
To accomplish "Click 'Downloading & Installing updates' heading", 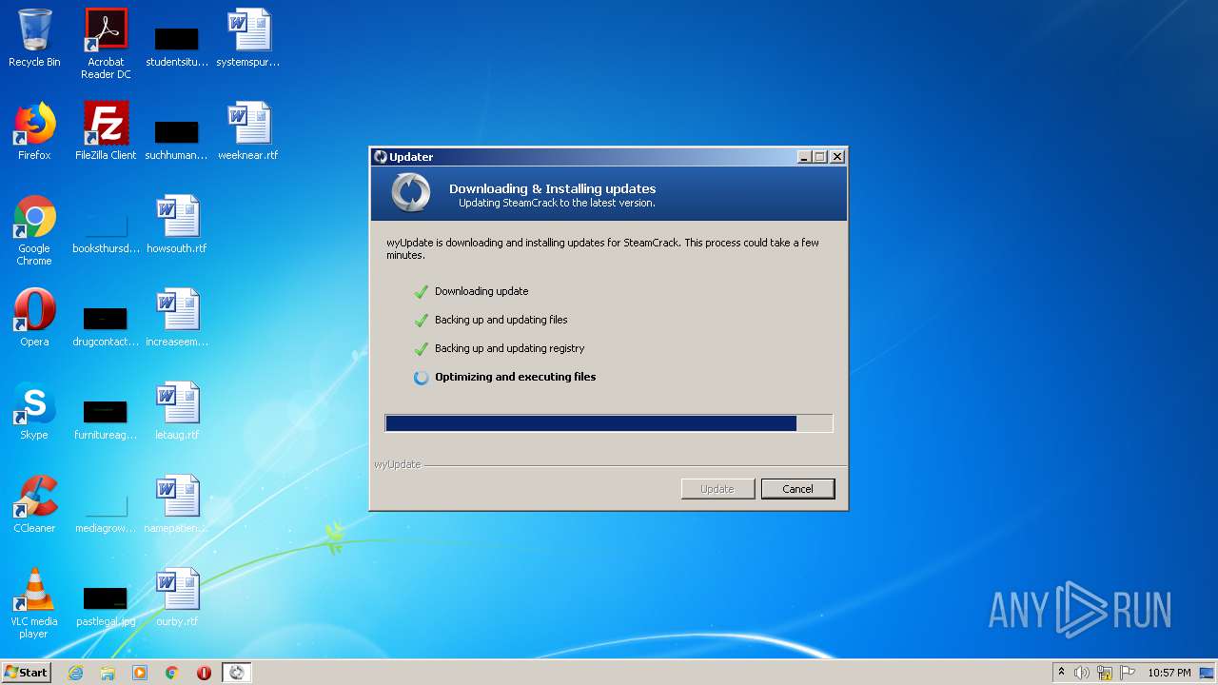I will coord(552,188).
